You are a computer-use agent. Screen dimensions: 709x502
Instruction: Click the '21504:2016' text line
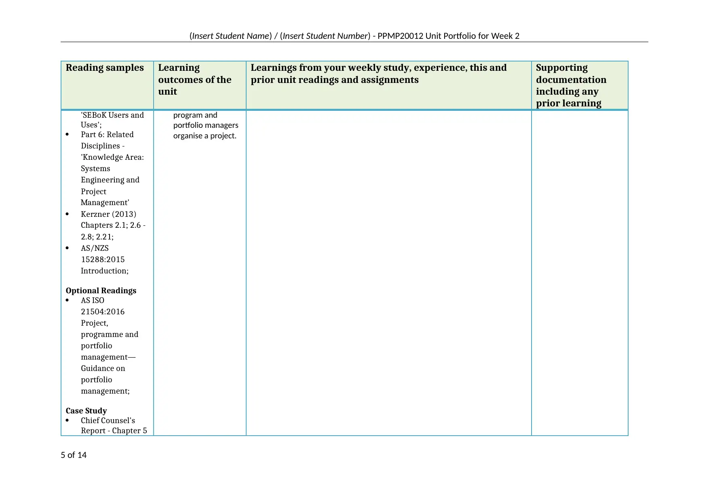tap(103, 311)
